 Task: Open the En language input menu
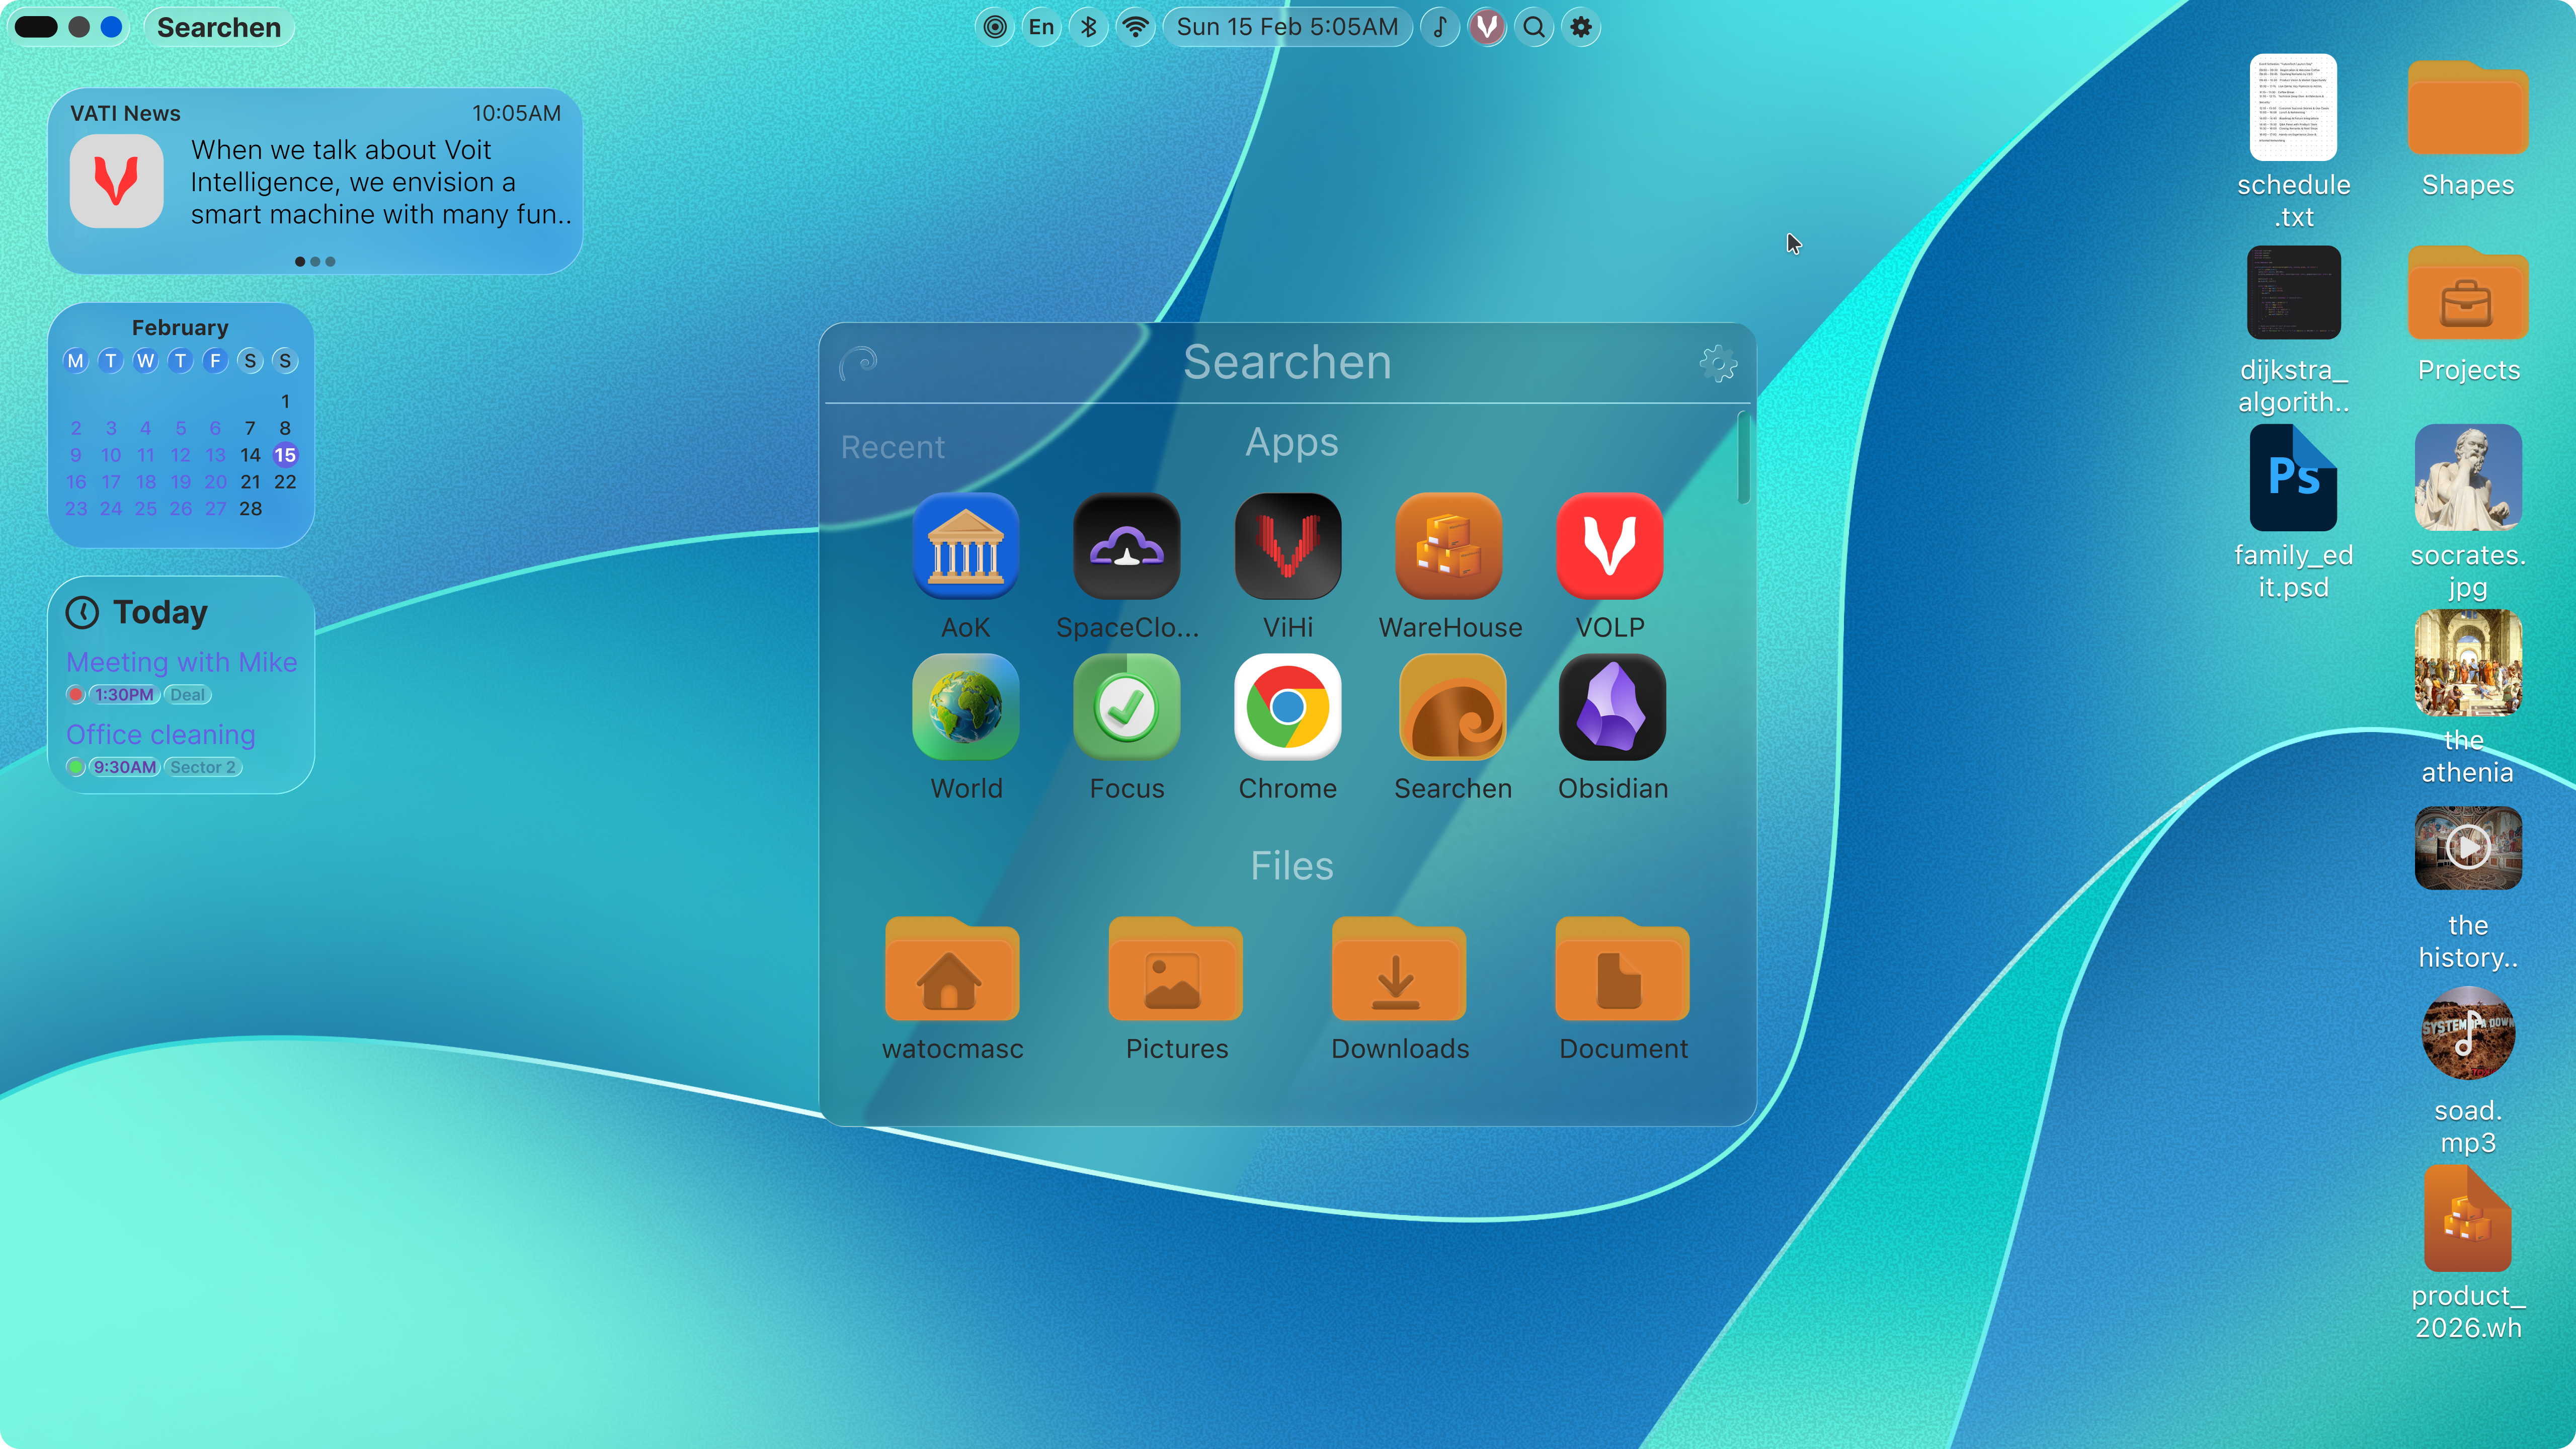click(x=1041, y=27)
